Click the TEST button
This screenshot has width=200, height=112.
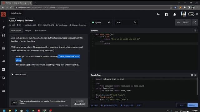coord(182,105)
